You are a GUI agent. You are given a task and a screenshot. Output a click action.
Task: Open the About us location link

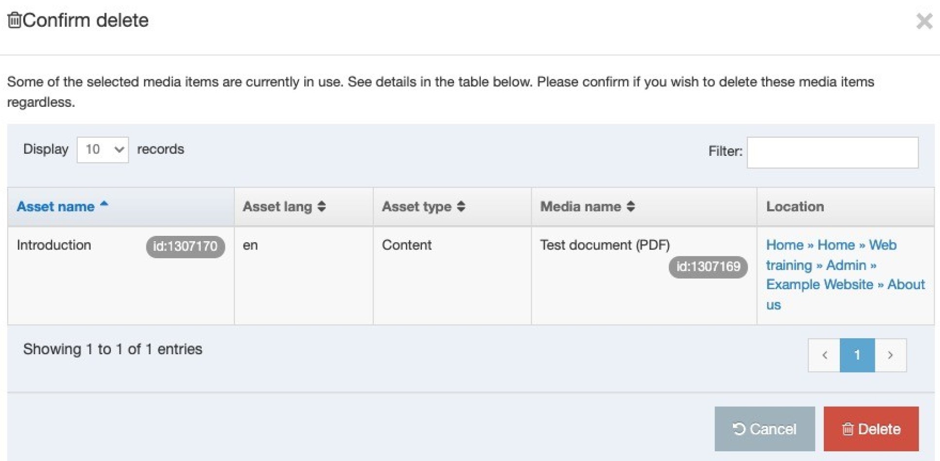905,285
